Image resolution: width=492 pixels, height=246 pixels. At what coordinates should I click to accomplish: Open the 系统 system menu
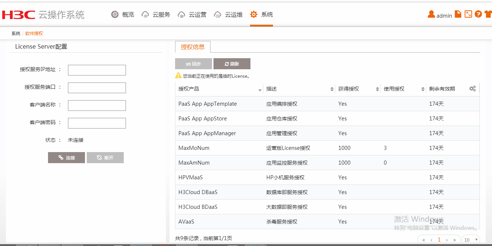tap(262, 14)
